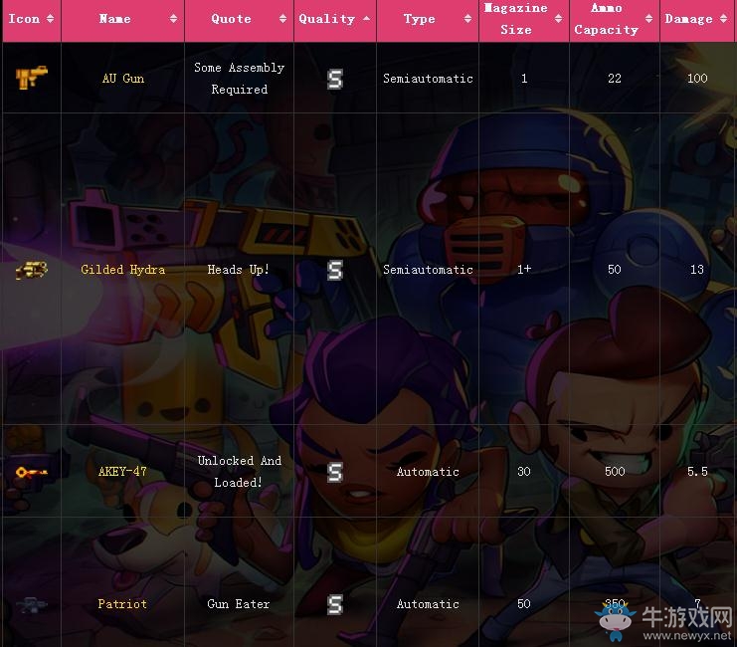
Task: Click AKEY-47's Automatic type cell
Action: click(x=428, y=472)
